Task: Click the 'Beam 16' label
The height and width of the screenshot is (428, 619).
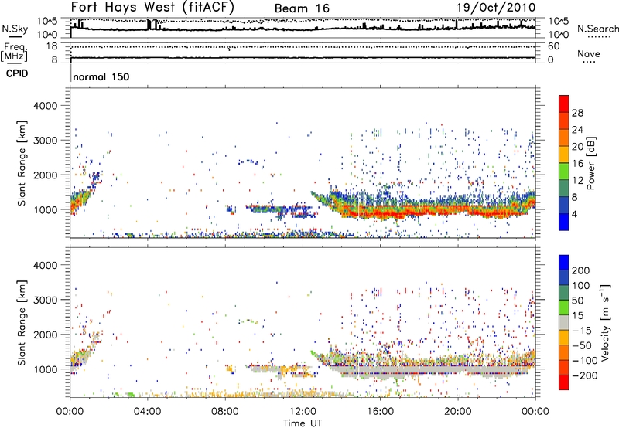Action: point(302,8)
